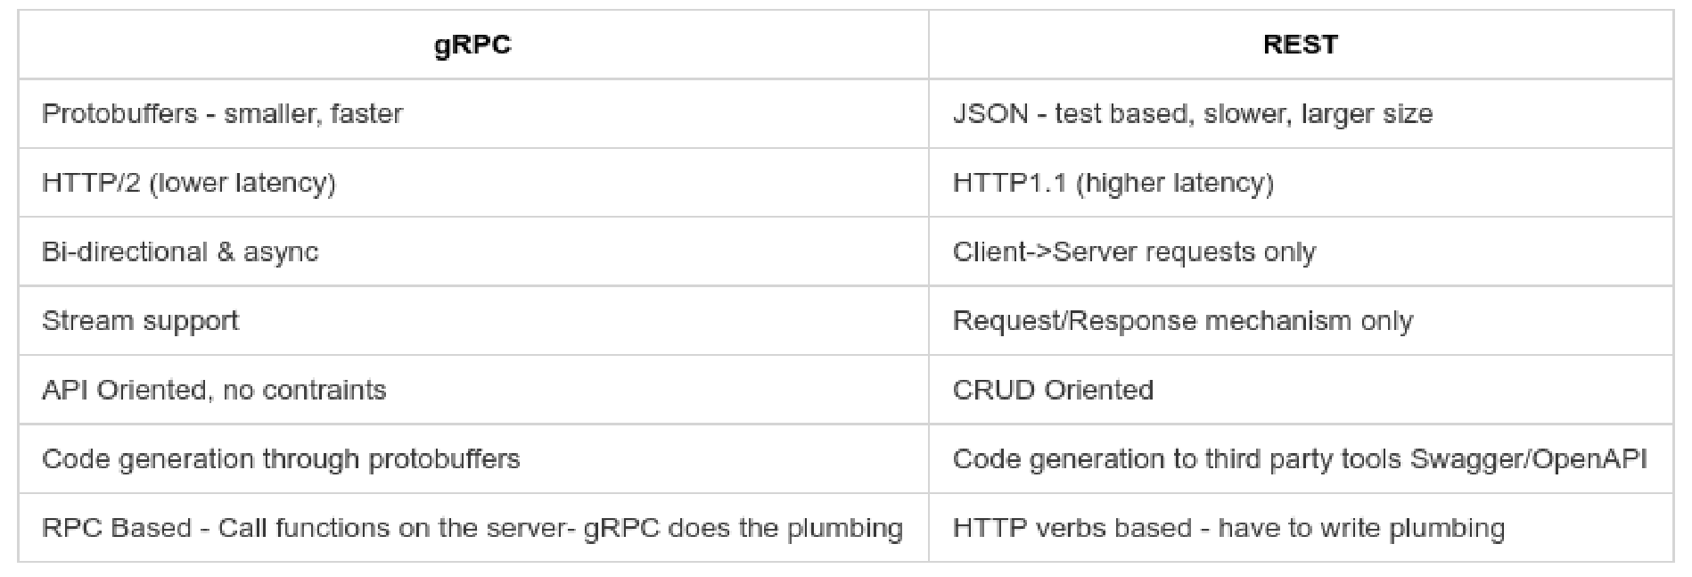Select the 'JSON - test based, slower' cell
Image resolution: width=1692 pixels, height=577 pixels.
[x=1301, y=113]
